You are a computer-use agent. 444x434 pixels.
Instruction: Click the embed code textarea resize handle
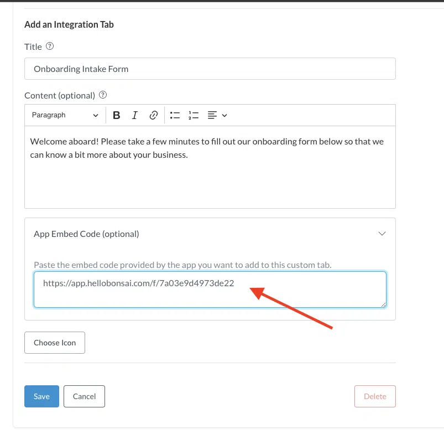[383, 304]
